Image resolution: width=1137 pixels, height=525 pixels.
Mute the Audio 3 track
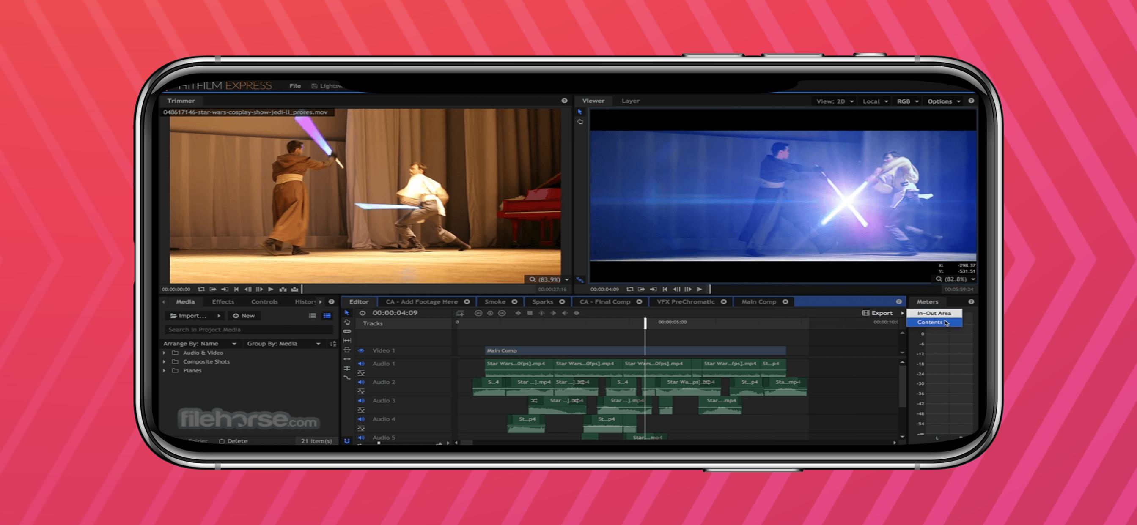pos(361,401)
